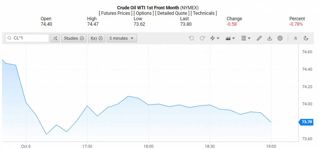Click the f(x) expression button
This screenshot has width=319, height=149.
pos(96,38)
